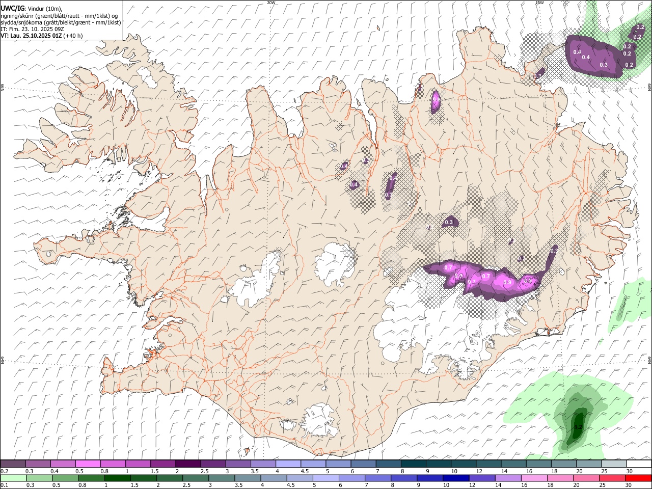Click the darkest purple swatch between 2 and 2.5

[x=187, y=464]
